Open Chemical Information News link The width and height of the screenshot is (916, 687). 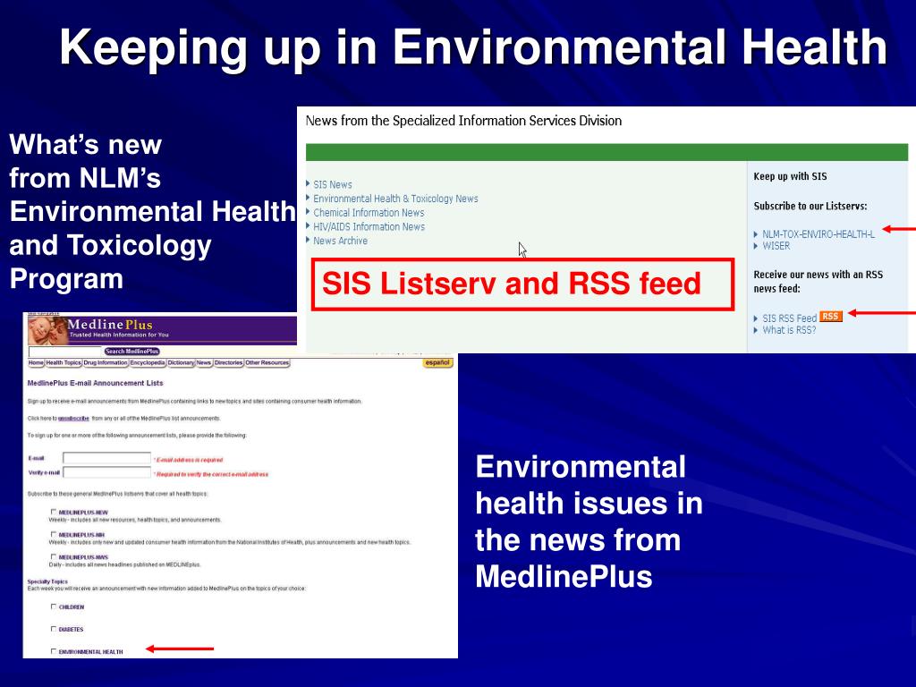click(369, 213)
